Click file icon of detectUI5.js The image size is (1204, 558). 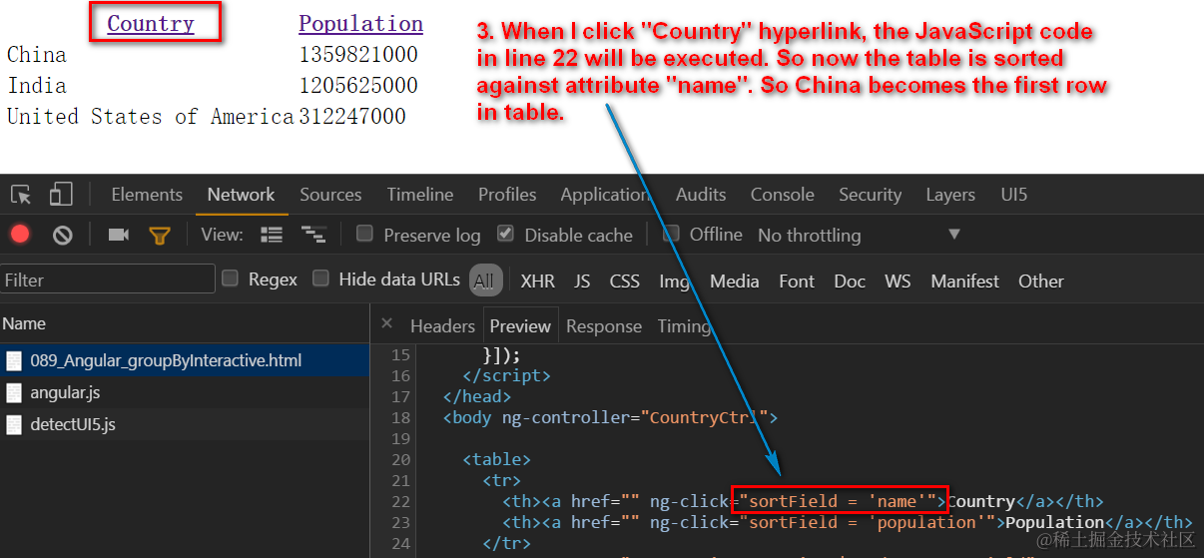[14, 424]
